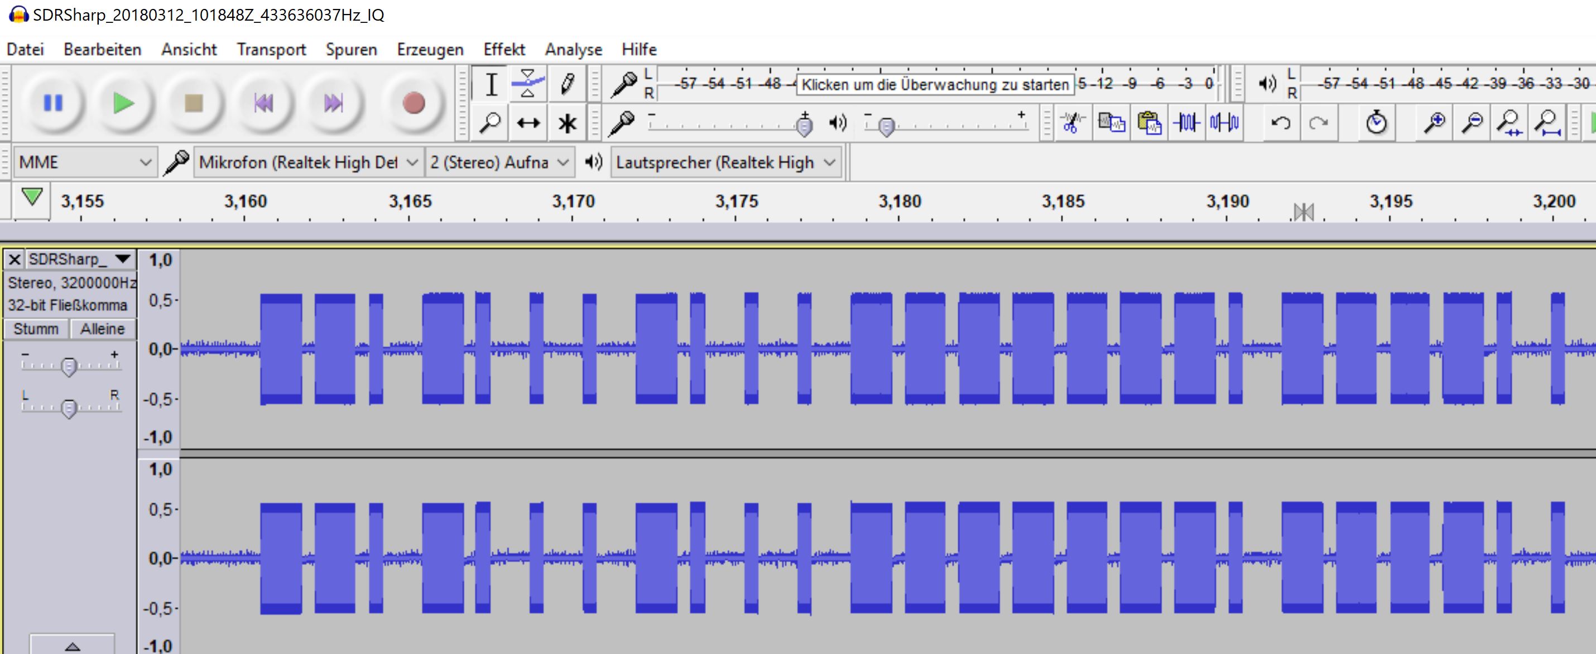Select the Zoom magnifier tool
This screenshot has height=654, width=1596.
point(490,123)
